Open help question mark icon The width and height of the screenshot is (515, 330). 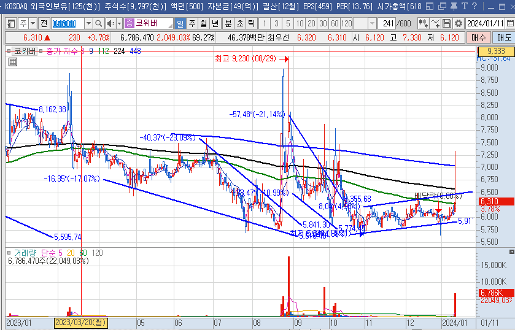tap(474, 6)
